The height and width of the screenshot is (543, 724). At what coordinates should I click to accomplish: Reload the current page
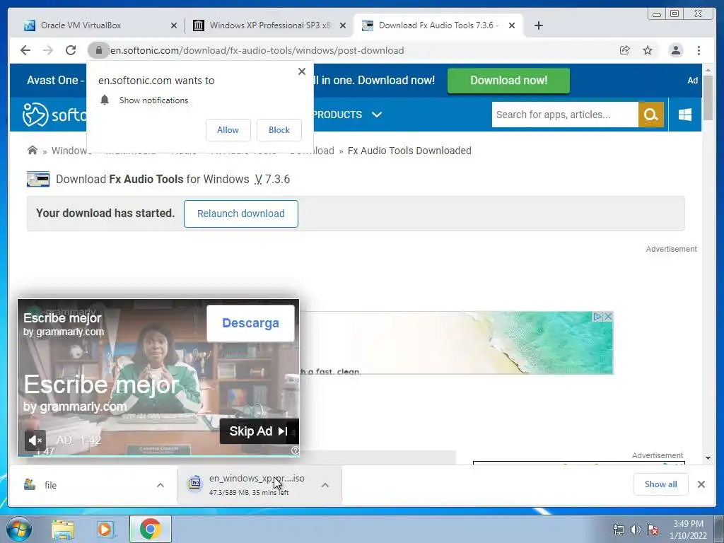[71, 50]
